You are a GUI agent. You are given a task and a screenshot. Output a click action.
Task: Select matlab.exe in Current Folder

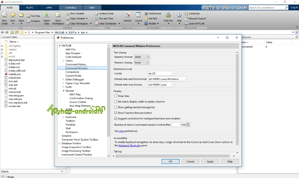(x=14, y=74)
